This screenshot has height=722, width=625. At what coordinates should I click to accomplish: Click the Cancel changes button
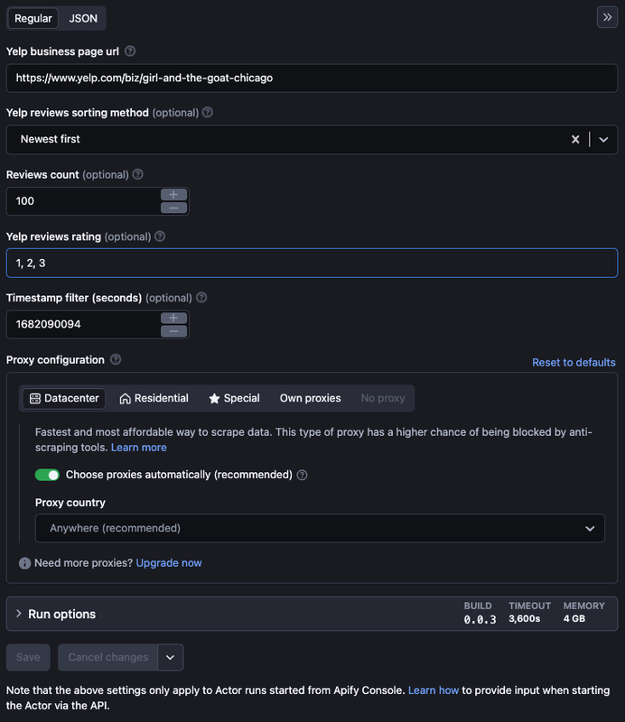click(x=107, y=657)
